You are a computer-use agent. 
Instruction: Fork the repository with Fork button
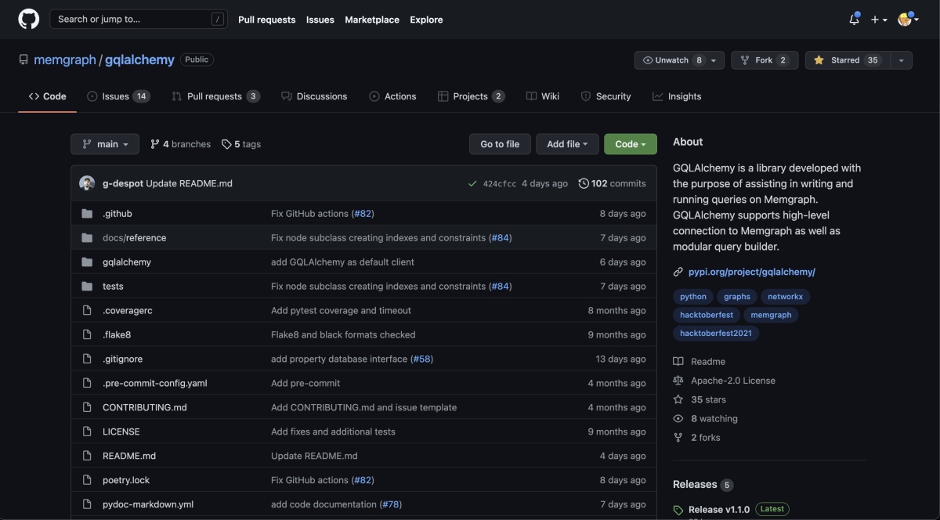coord(765,60)
